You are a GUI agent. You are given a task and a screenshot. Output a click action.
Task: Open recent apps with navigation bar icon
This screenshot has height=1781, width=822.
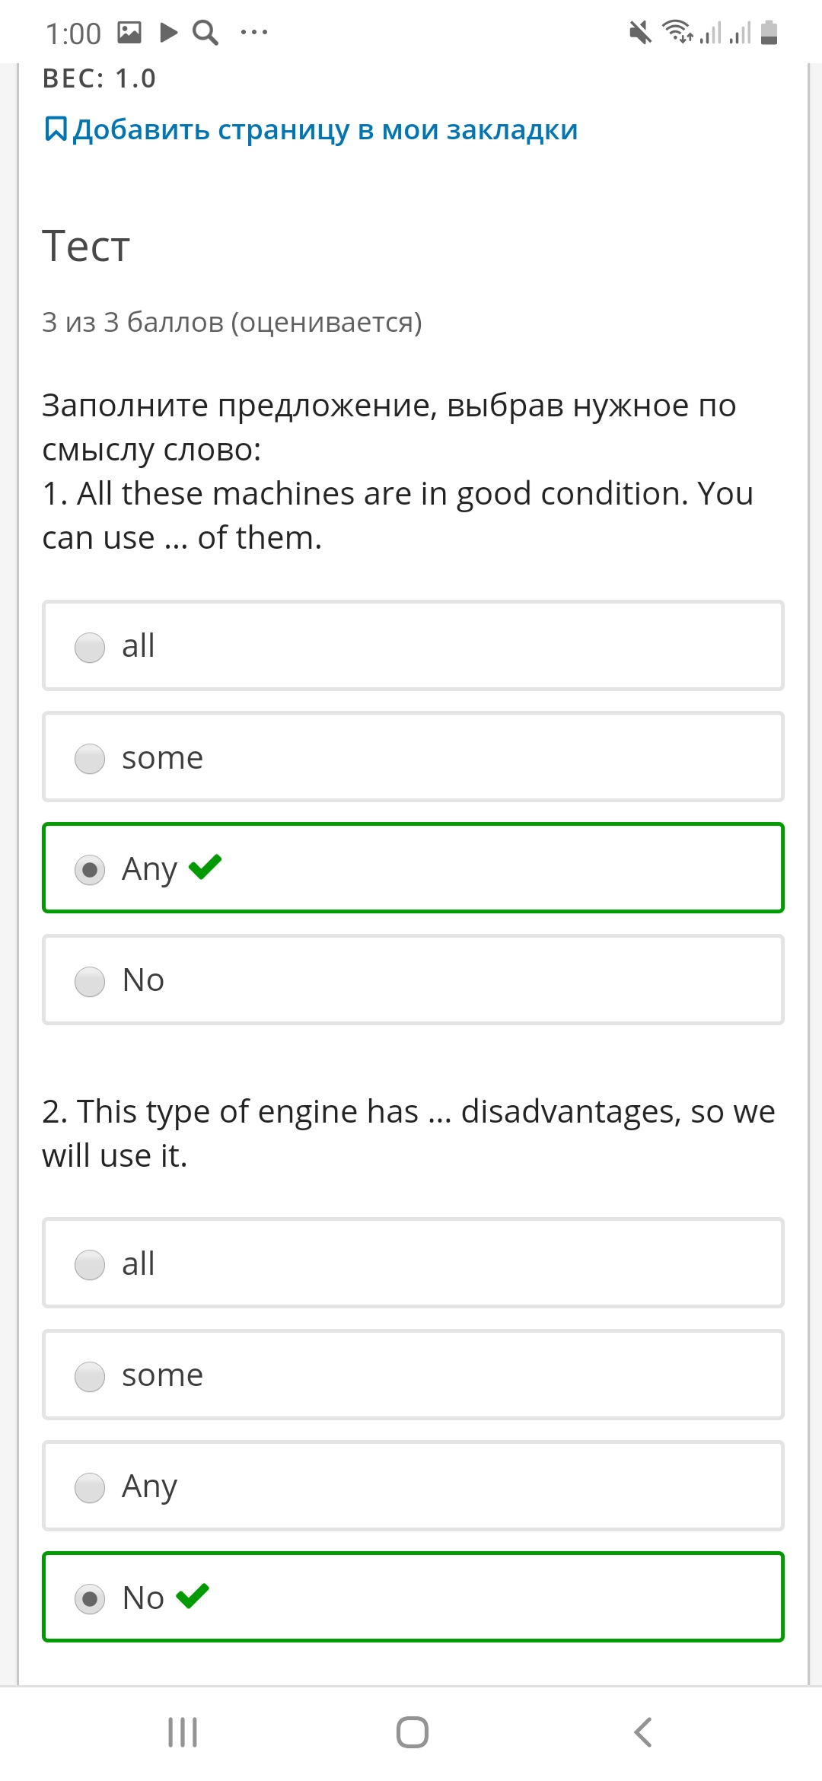tap(183, 1732)
